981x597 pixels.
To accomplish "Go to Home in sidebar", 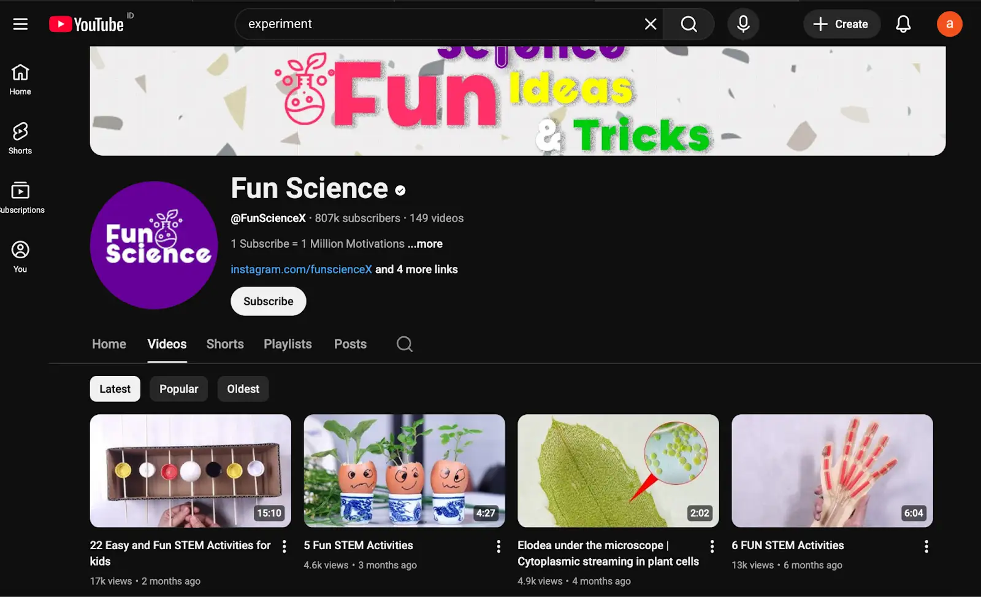I will 20,80.
